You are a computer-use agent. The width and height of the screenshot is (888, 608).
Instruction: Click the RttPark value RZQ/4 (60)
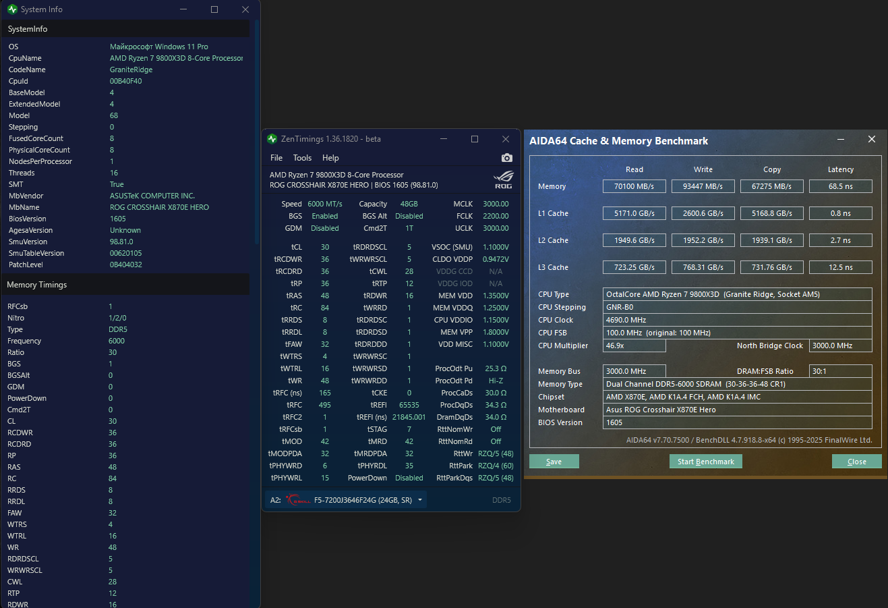point(496,466)
